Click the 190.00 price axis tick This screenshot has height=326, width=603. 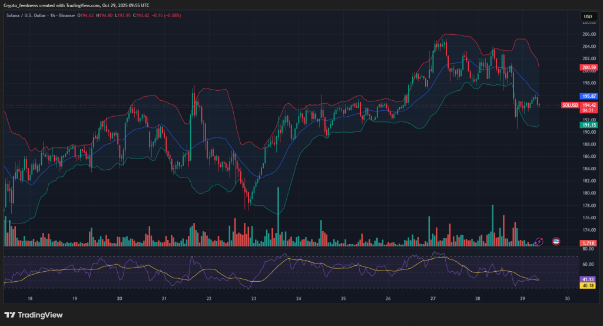(589, 132)
